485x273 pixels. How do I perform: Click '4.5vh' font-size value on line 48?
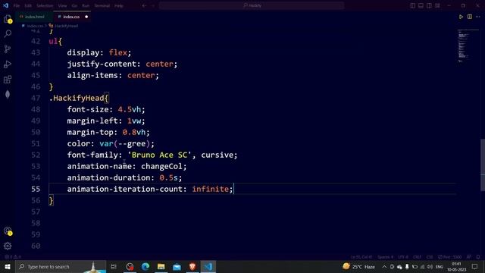tap(130, 109)
